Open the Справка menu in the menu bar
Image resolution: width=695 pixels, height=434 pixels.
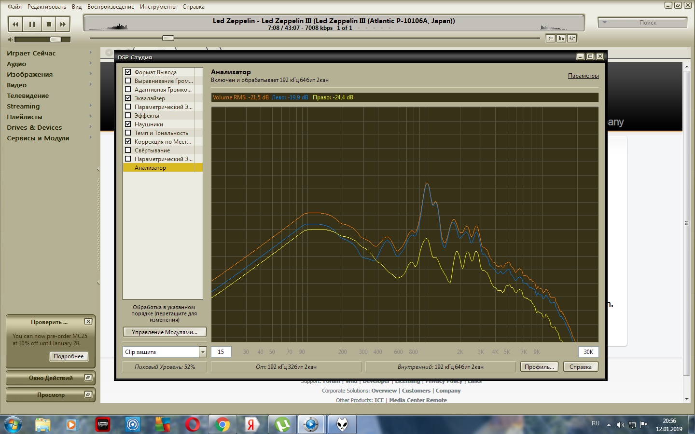[194, 7]
